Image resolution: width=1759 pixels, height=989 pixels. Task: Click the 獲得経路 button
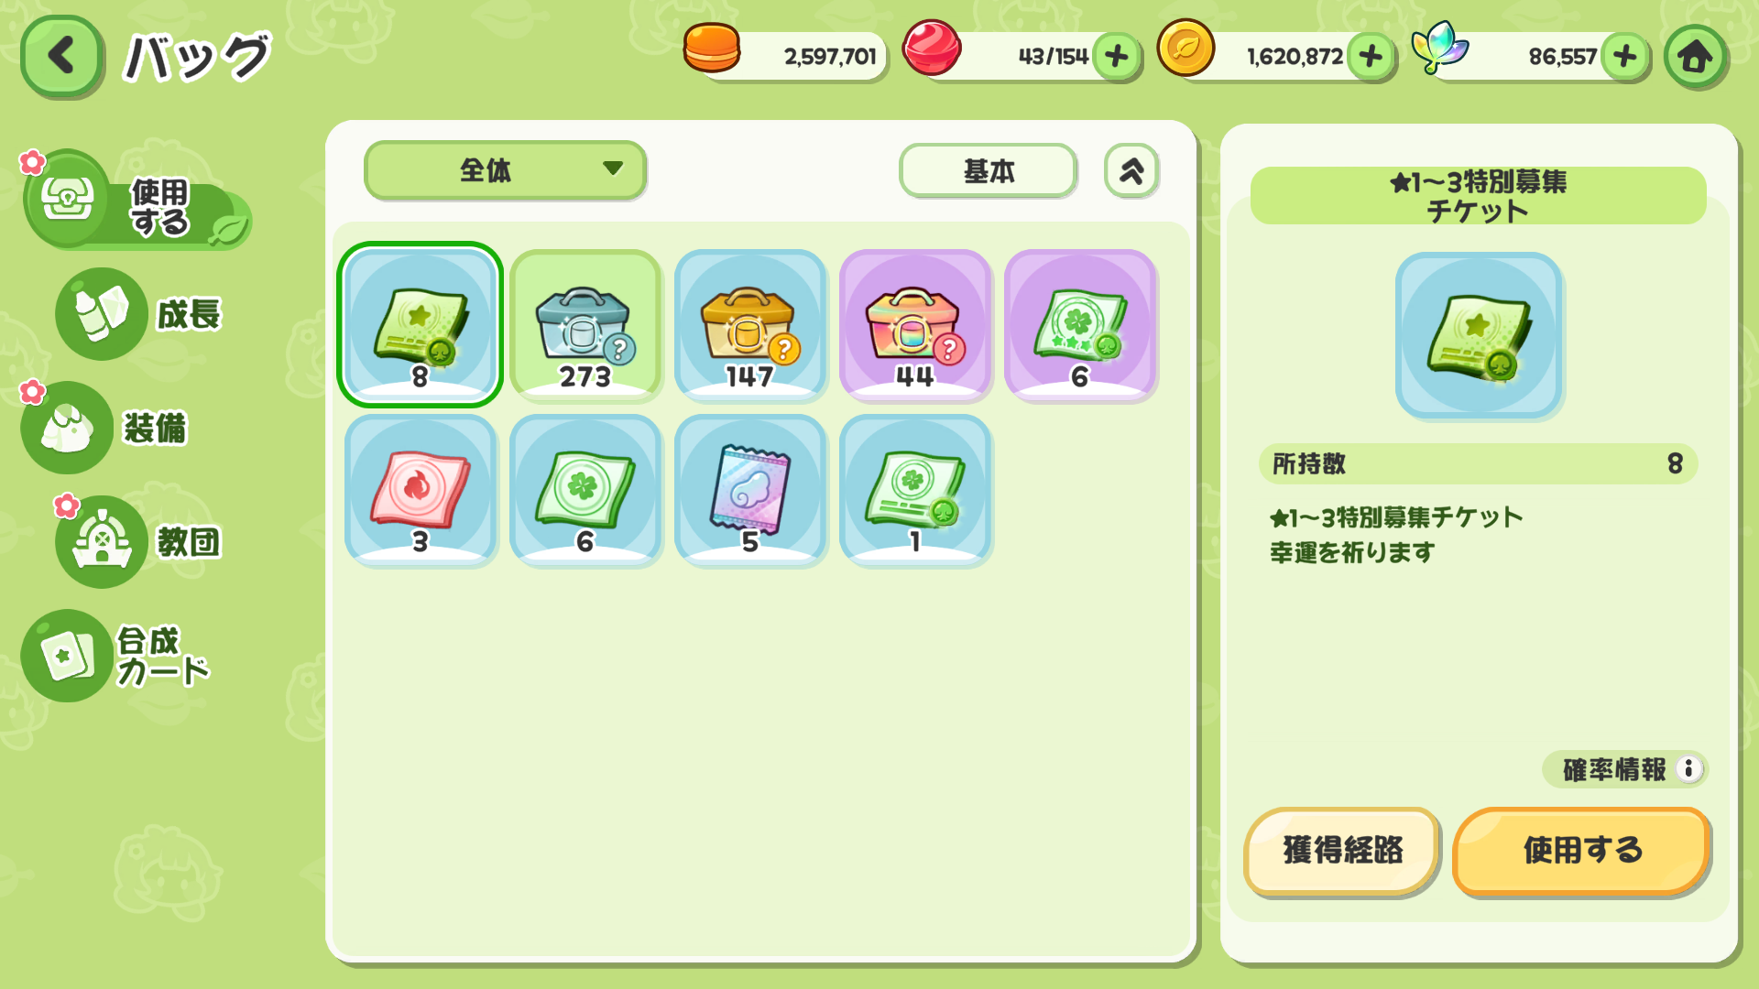tap(1342, 851)
